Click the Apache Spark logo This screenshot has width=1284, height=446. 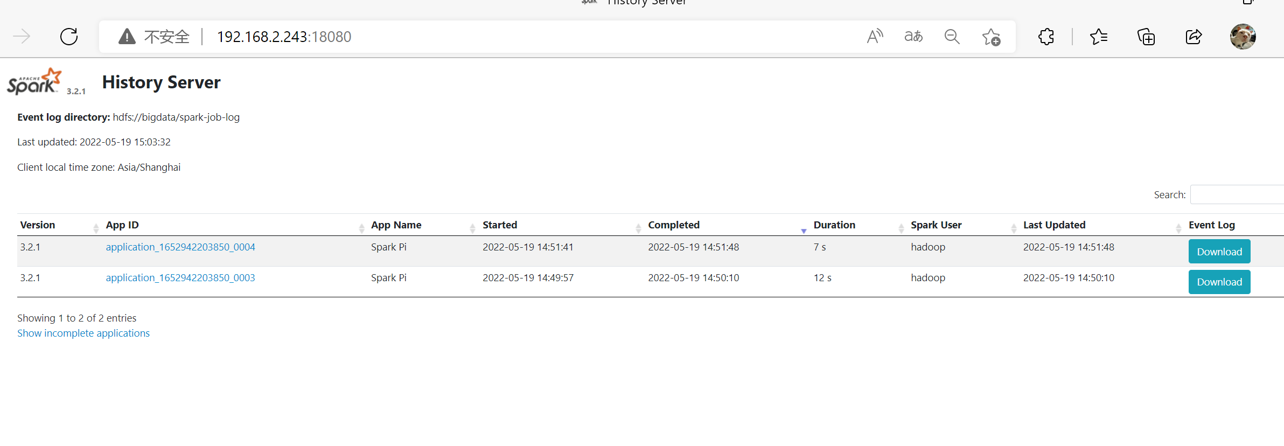[34, 82]
